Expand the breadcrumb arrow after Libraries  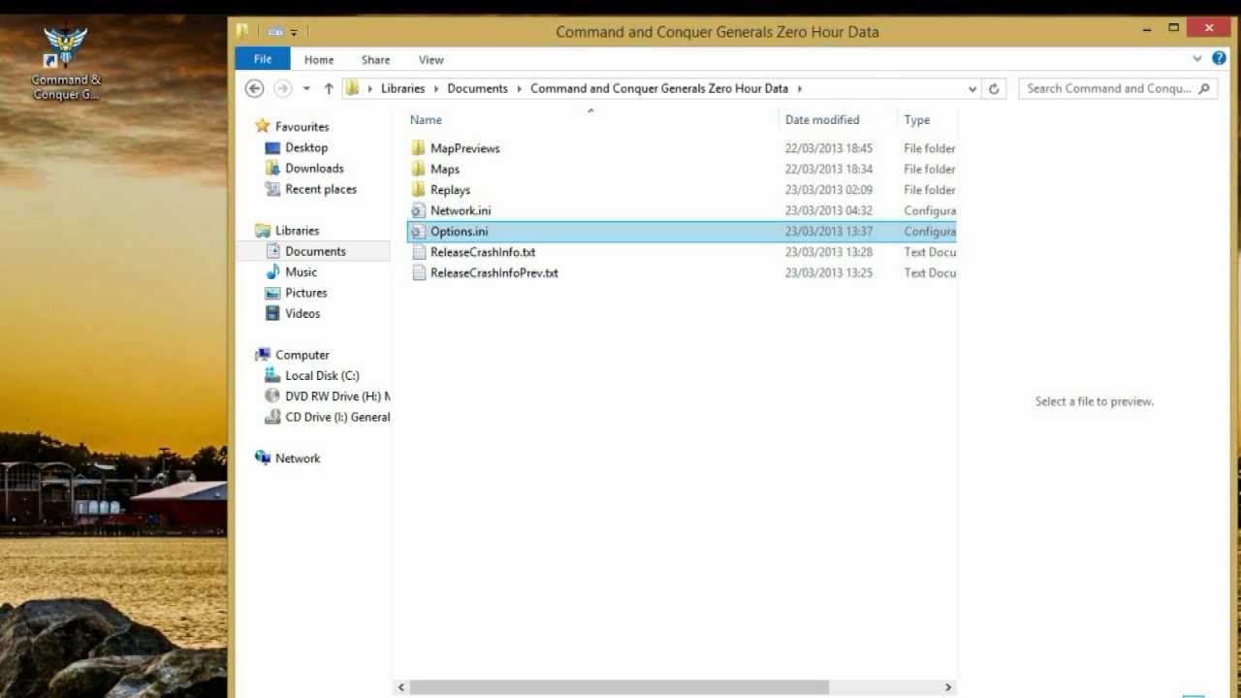point(435,88)
